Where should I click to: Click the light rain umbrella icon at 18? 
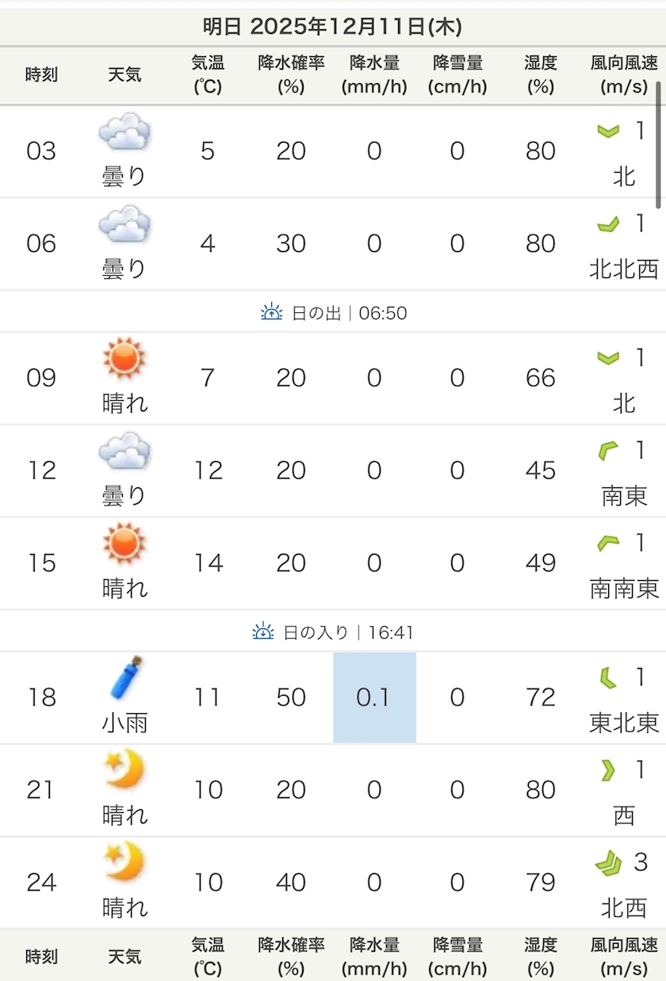125,678
